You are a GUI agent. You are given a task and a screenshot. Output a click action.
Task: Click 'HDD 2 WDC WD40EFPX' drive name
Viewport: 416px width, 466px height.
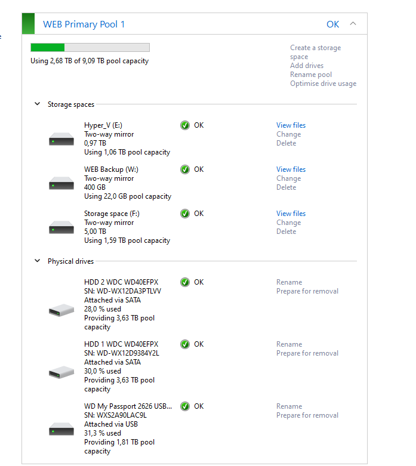[121, 282]
